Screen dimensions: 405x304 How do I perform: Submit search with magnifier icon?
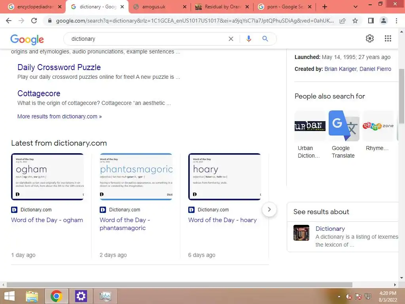point(265,39)
